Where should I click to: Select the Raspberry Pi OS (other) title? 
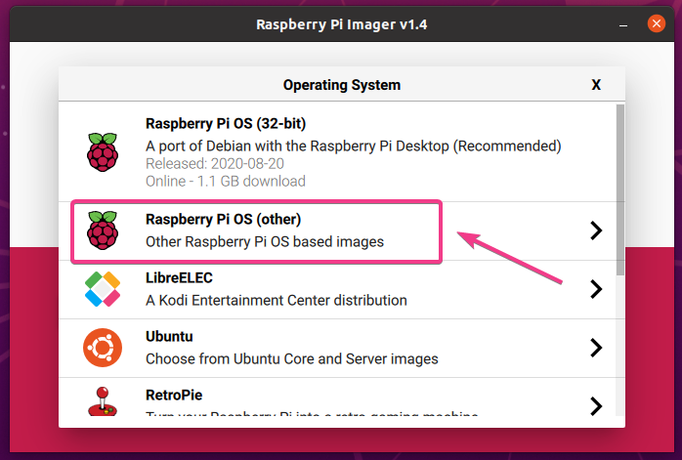tap(223, 220)
